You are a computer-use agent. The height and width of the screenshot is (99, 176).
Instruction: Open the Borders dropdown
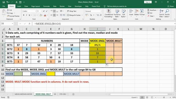tap(37, 15)
